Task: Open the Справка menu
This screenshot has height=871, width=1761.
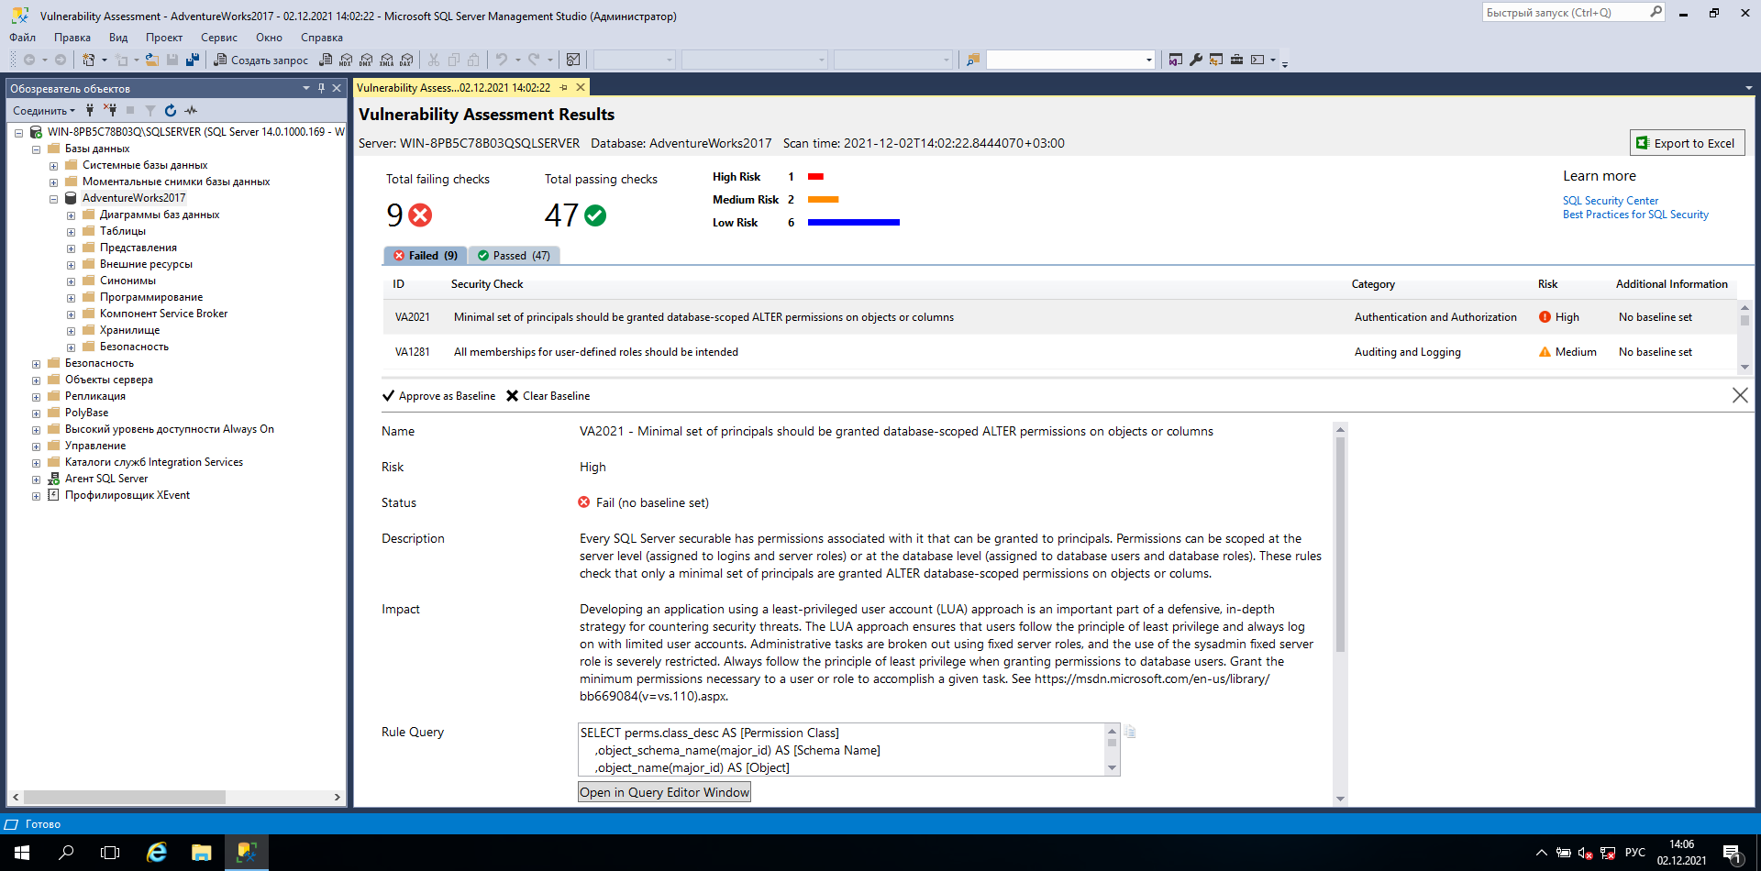Action: pos(322,38)
